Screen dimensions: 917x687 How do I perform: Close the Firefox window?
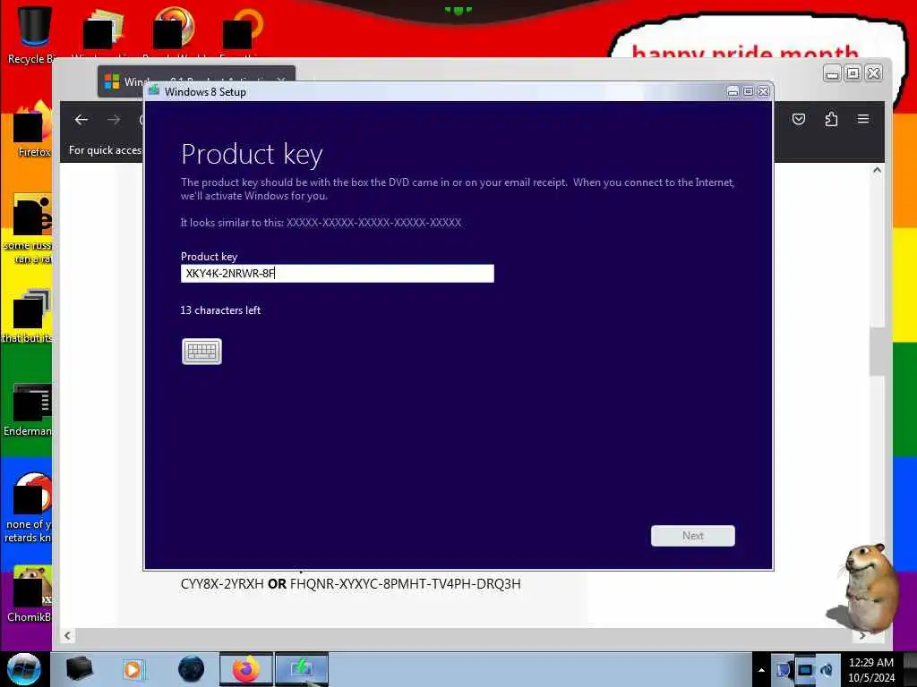874,73
